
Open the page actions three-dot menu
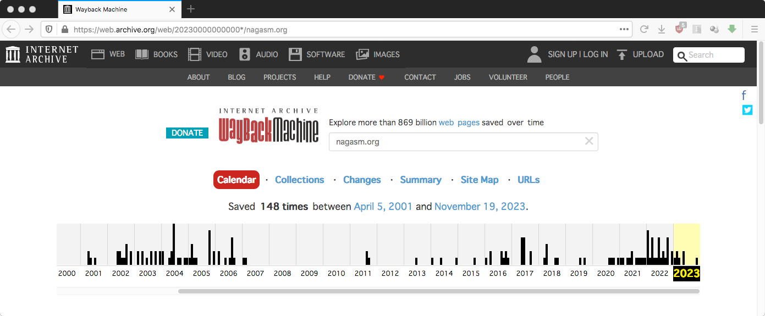click(x=624, y=29)
